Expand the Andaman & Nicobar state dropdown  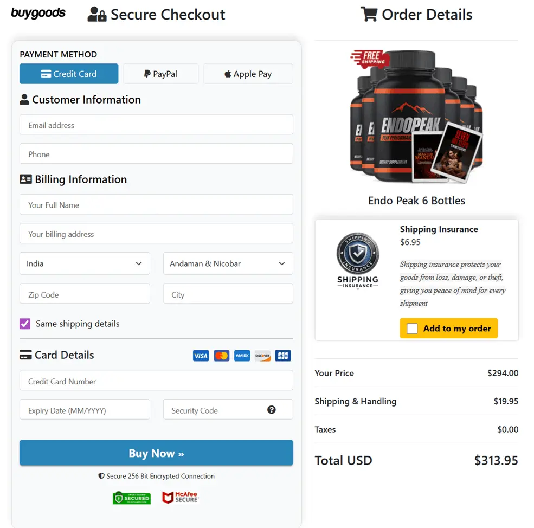(x=228, y=263)
